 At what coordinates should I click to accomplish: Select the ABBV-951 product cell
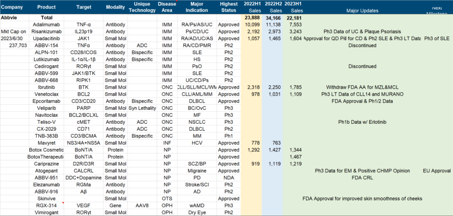pyautogui.click(x=47, y=178)
